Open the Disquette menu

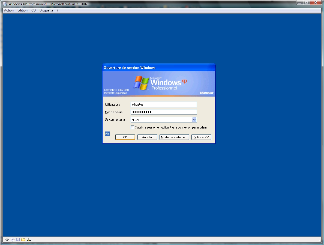point(46,10)
